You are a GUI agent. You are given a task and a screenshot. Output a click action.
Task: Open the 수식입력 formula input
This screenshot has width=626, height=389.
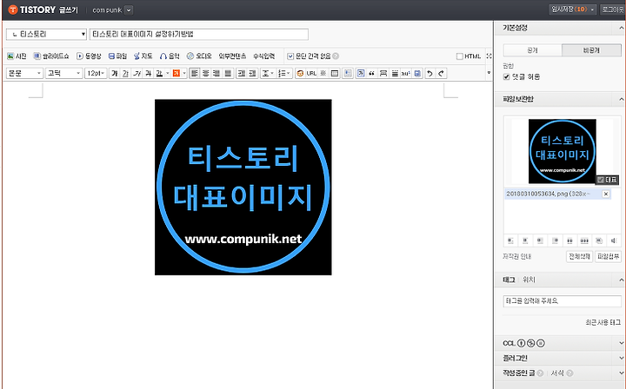[264, 56]
